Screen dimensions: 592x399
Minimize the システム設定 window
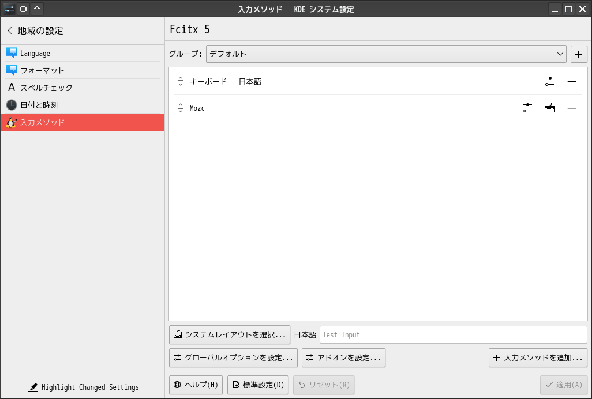tap(554, 9)
